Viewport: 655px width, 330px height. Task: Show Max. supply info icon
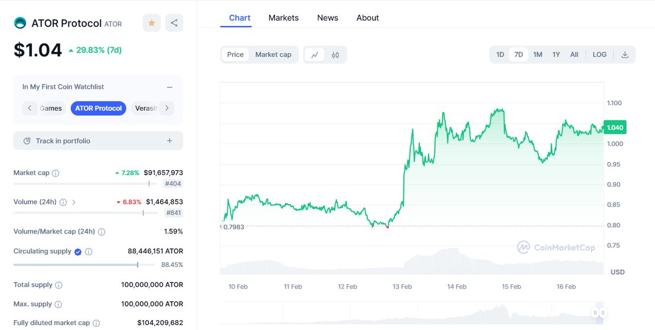point(58,304)
